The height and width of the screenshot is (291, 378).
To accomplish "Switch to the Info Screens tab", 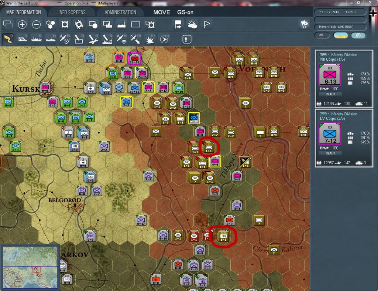I will point(72,12).
